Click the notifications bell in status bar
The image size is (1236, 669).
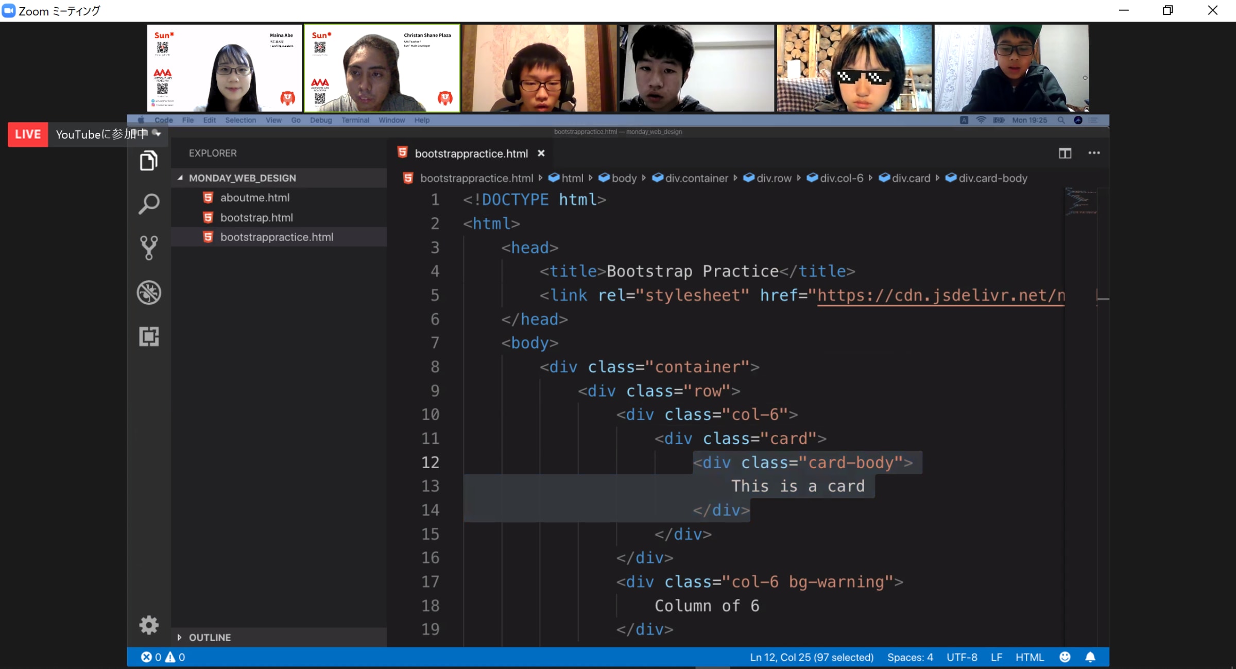click(x=1090, y=657)
